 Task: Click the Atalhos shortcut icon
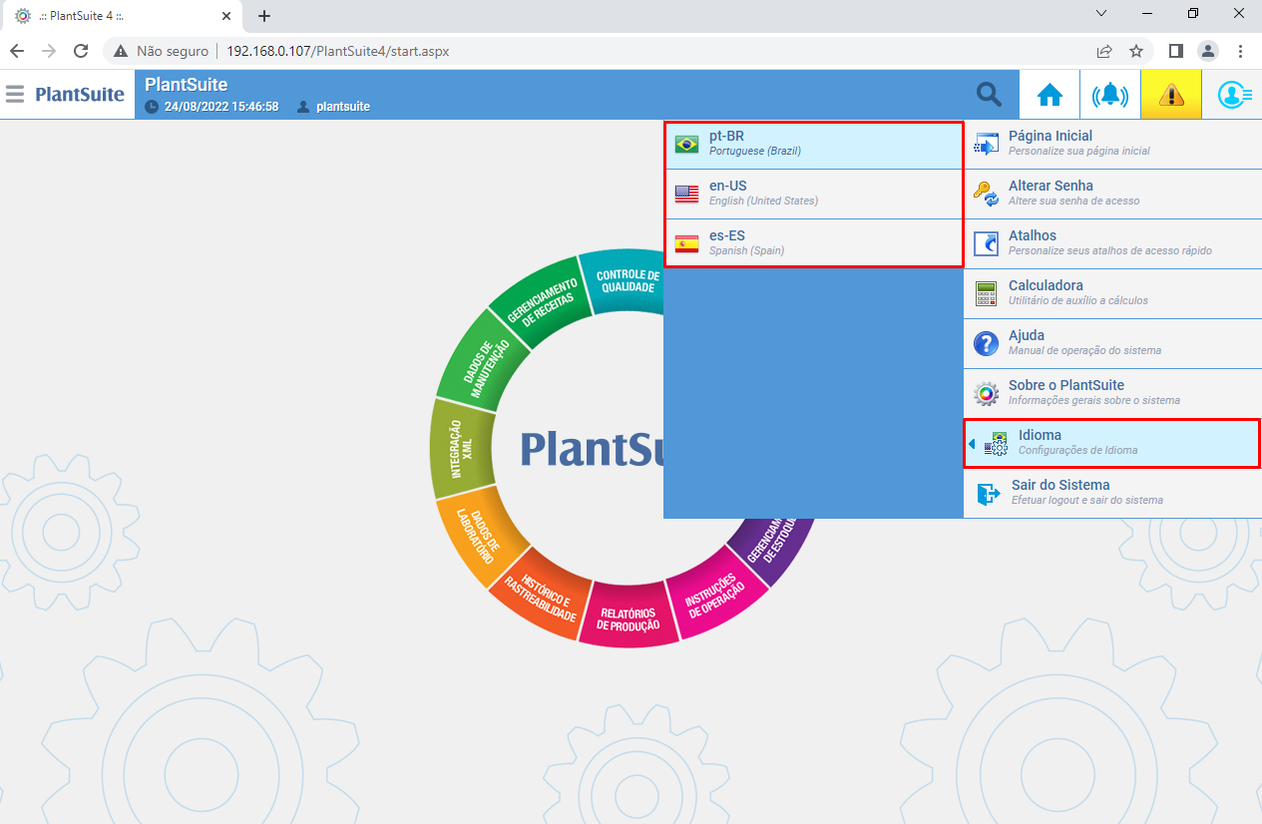(987, 244)
